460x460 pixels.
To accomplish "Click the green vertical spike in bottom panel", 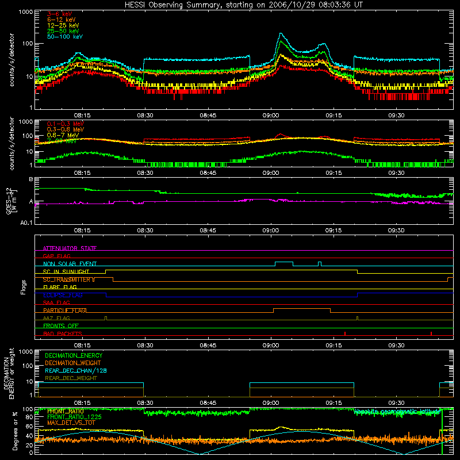I will (x=442, y=431).
